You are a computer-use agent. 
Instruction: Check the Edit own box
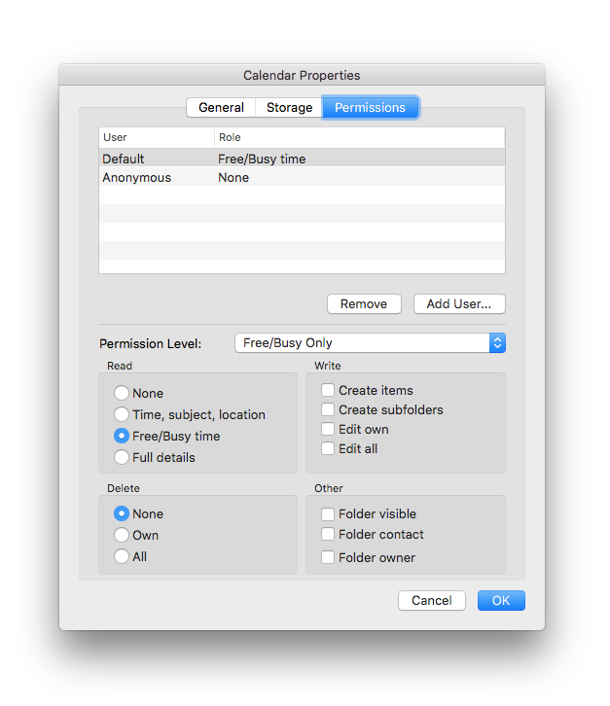tap(328, 429)
